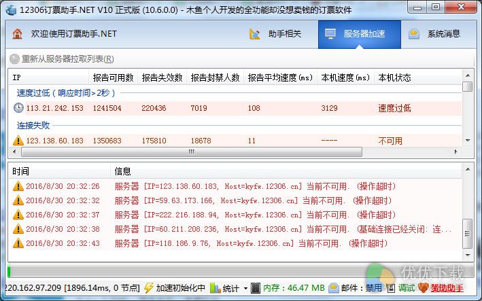482x301 pixels.
Task: Click lightning bolt icon beside 加速初始化中
Action: pos(149,288)
